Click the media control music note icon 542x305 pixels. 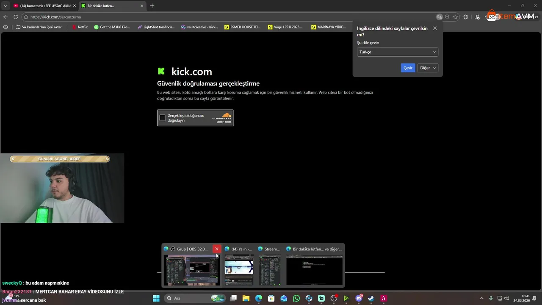pyautogui.click(x=477, y=17)
